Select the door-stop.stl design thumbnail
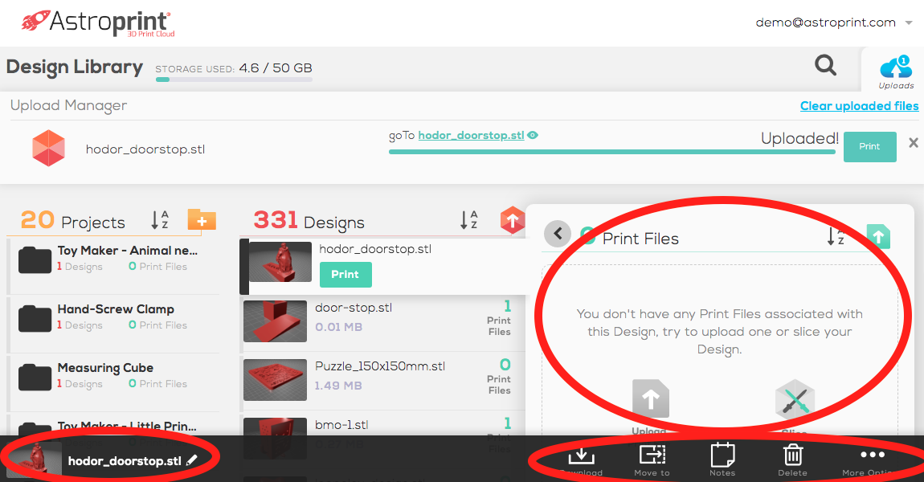 [x=276, y=321]
